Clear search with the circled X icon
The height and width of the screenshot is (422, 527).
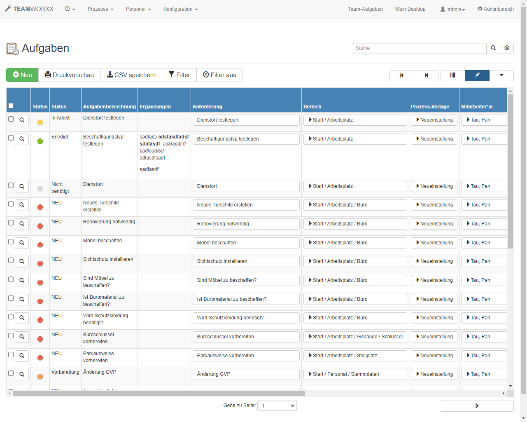pos(507,48)
